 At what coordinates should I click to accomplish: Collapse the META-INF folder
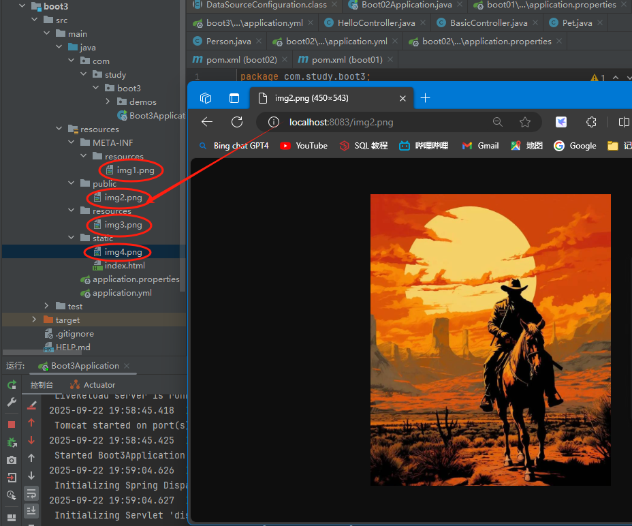[x=72, y=142]
